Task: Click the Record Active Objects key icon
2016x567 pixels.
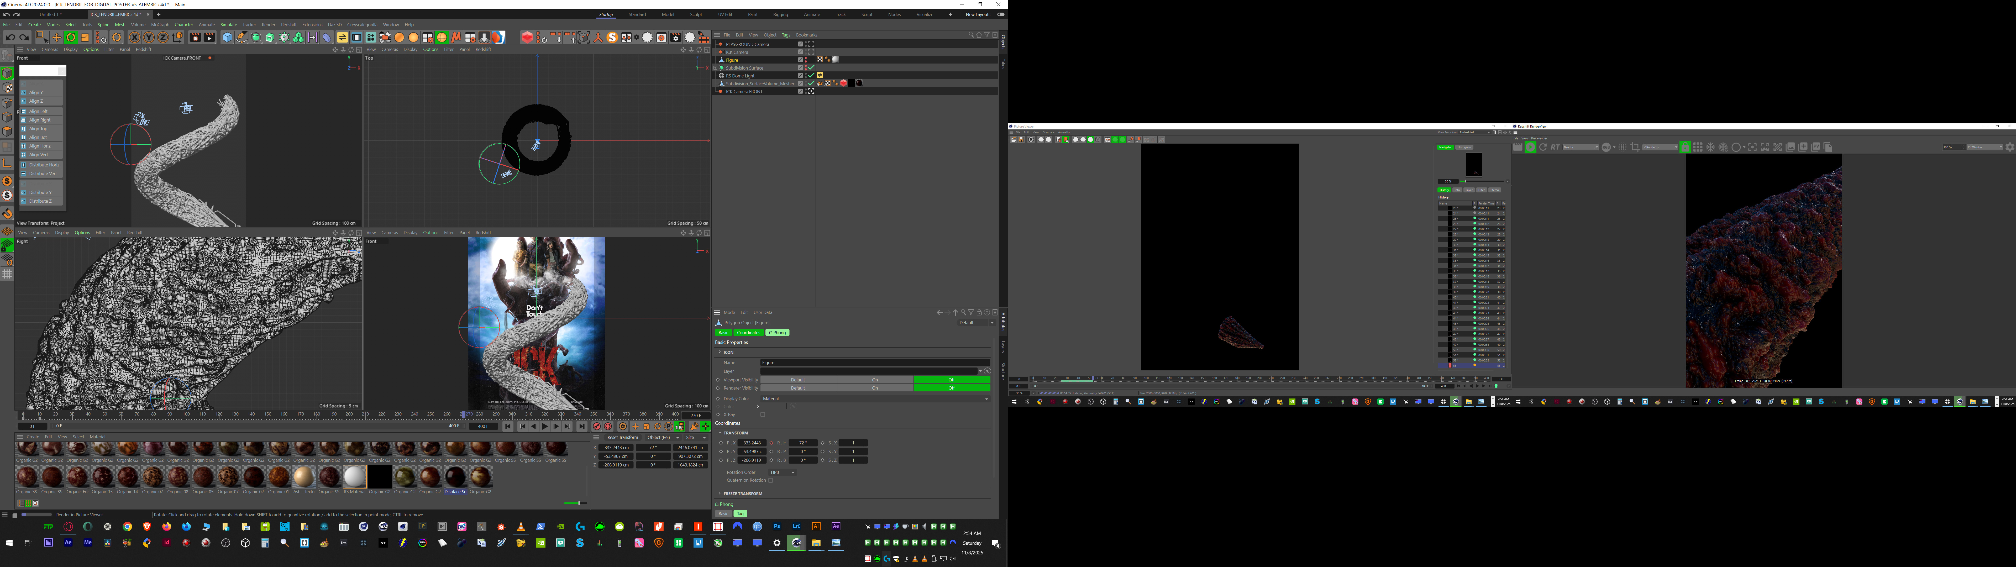Action: coord(597,426)
